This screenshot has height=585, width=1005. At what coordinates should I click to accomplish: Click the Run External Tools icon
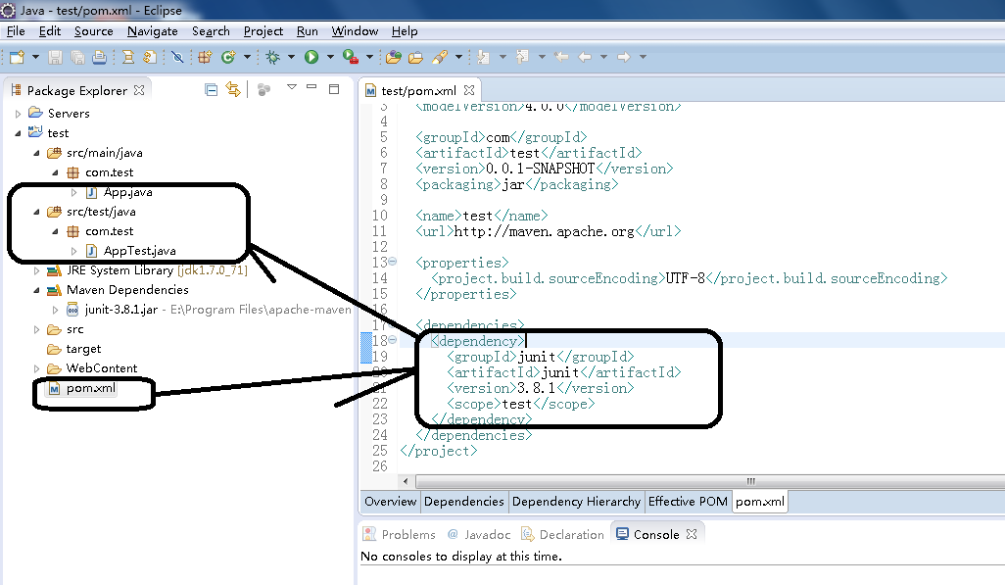point(351,57)
